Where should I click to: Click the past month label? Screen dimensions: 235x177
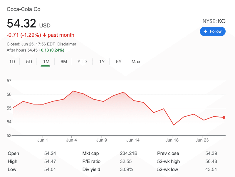[61, 35]
